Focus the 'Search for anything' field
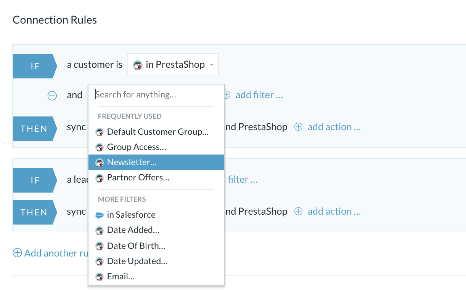The width and height of the screenshot is (466, 290). tap(156, 94)
